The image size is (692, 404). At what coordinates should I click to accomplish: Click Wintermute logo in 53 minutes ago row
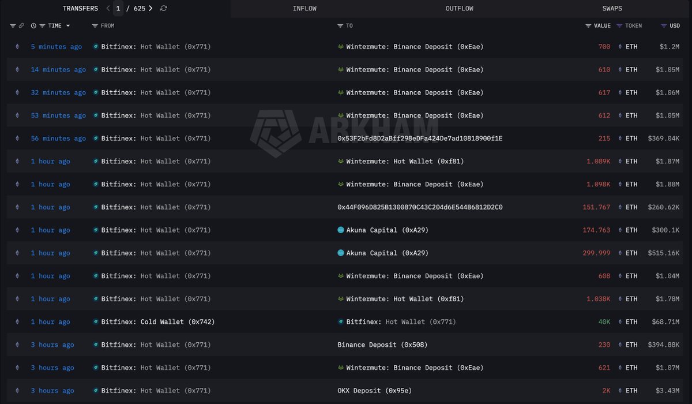tap(341, 115)
